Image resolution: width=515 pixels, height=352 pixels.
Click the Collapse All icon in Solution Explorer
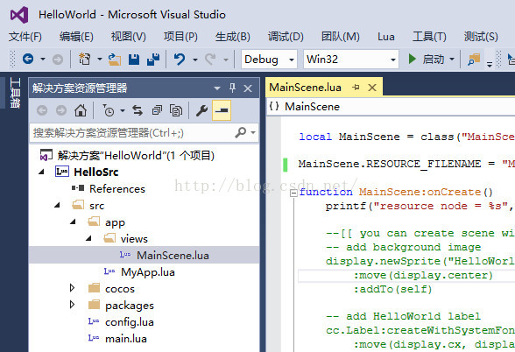(x=157, y=110)
